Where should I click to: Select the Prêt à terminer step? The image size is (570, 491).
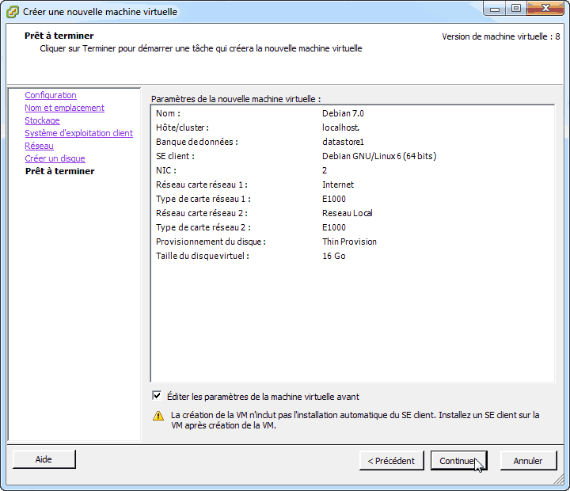pos(59,171)
